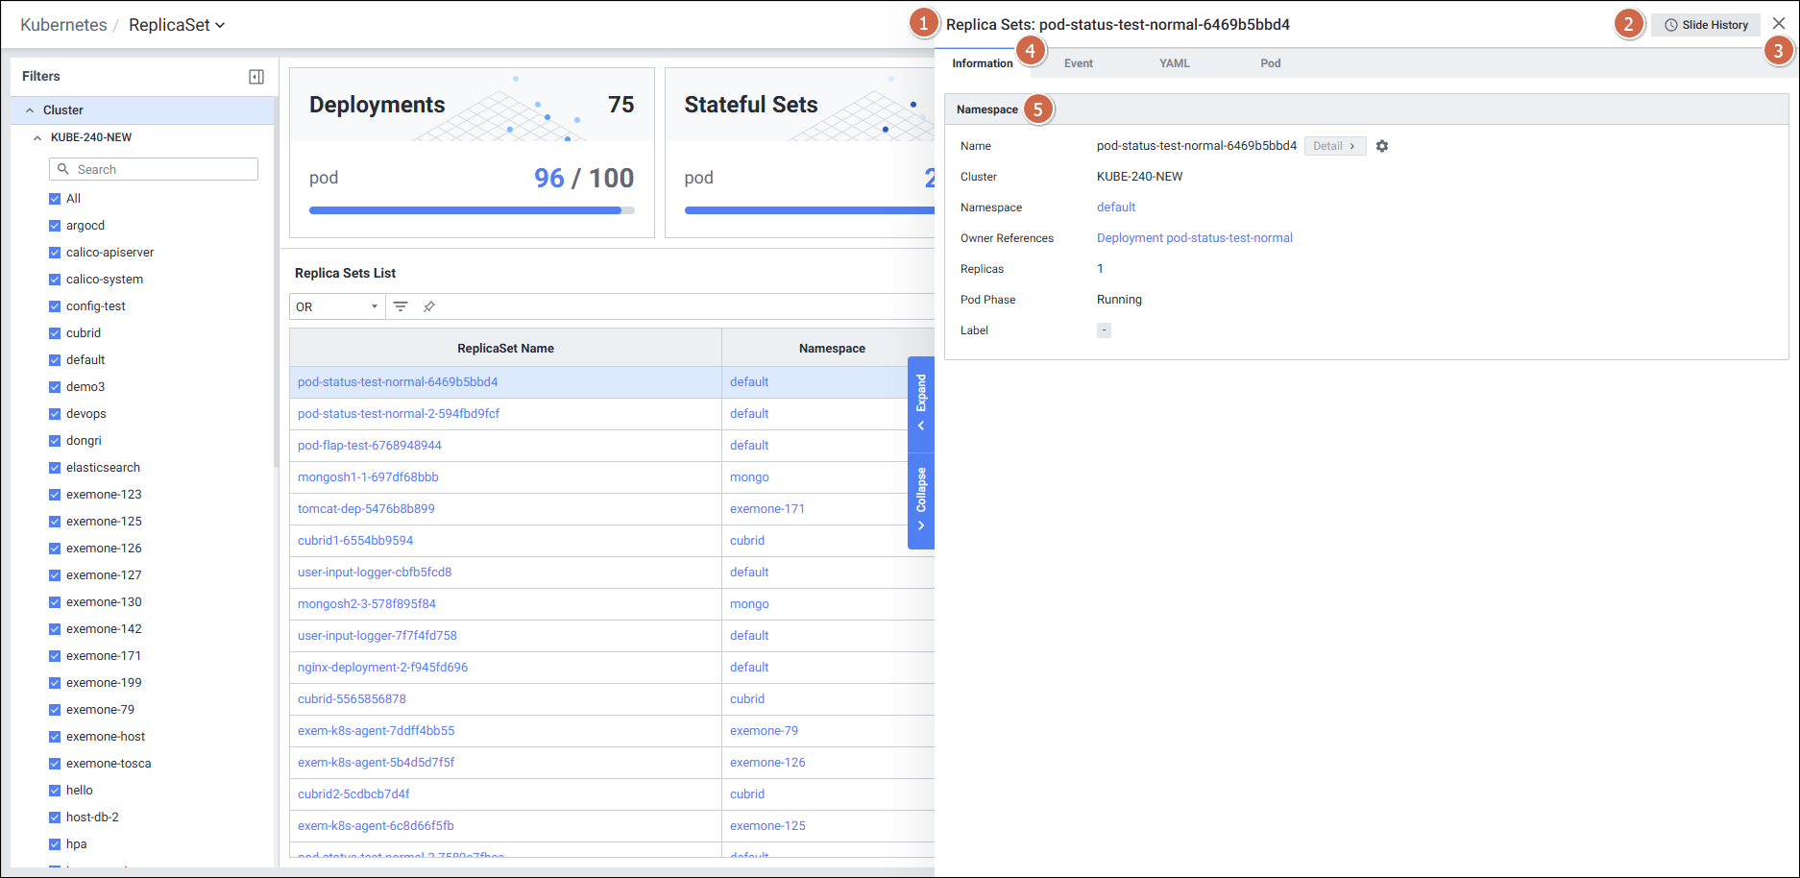The height and width of the screenshot is (878, 1800).
Task: Collapse the KUBE-240-NEW cluster tree
Action: click(x=37, y=137)
